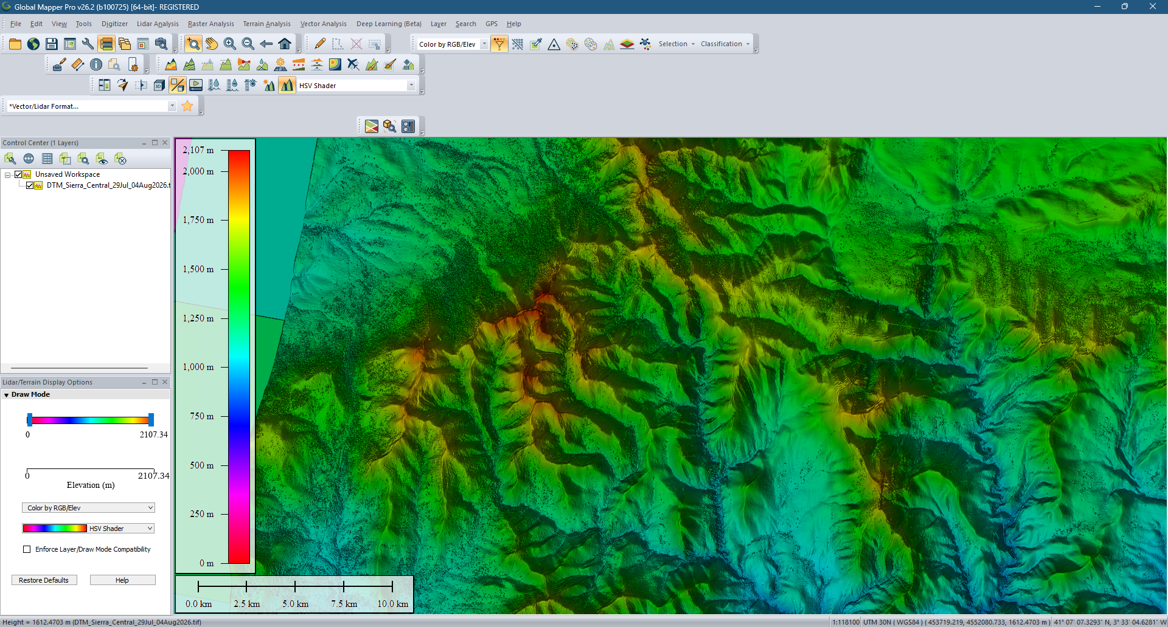Viewport: 1168px width, 627px height.
Task: Click the favorites star icon
Action: coord(187,106)
